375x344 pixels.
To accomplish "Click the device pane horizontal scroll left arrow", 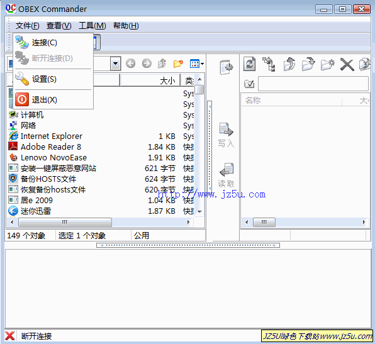I will (x=247, y=223).
